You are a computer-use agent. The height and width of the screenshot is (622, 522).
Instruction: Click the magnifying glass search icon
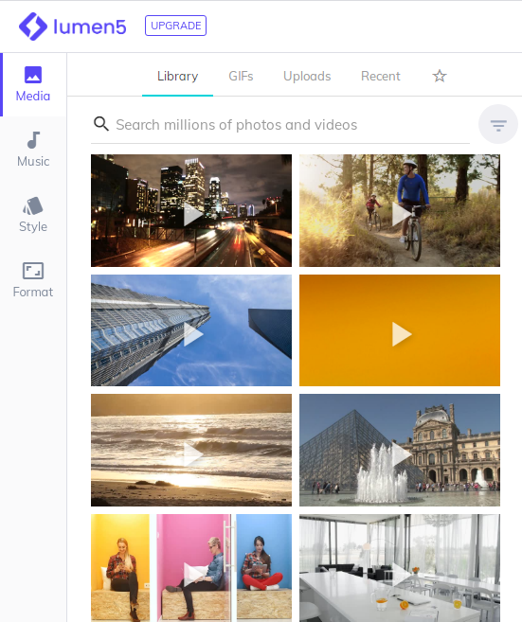tap(100, 124)
